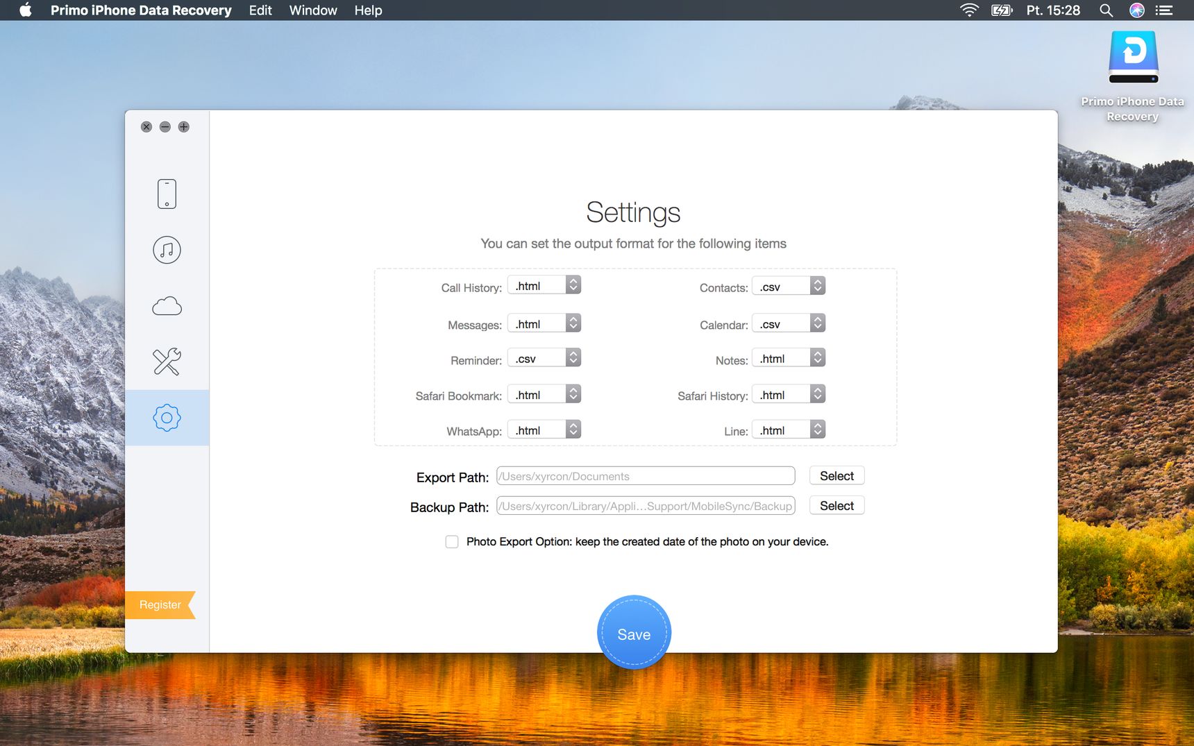
Task: Check the battery status icon
Action: (x=1002, y=10)
